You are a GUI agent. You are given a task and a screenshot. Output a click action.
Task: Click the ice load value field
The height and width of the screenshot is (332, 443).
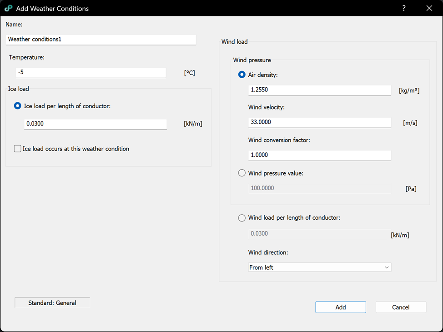click(x=96, y=124)
